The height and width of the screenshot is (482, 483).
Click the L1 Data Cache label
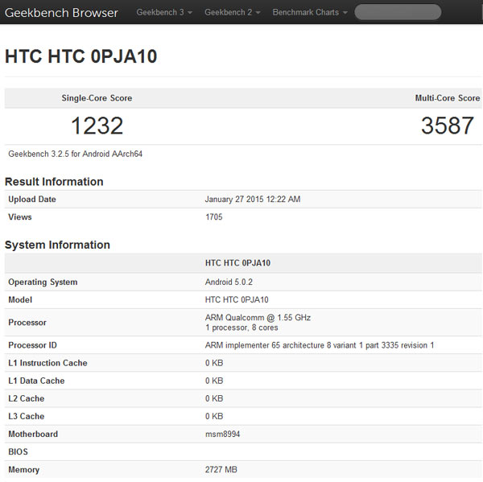coord(36,381)
